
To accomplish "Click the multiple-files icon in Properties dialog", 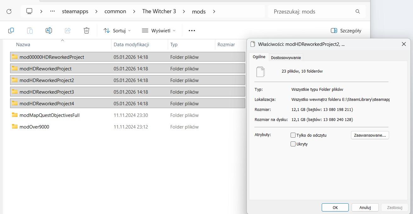I will 261,72.
